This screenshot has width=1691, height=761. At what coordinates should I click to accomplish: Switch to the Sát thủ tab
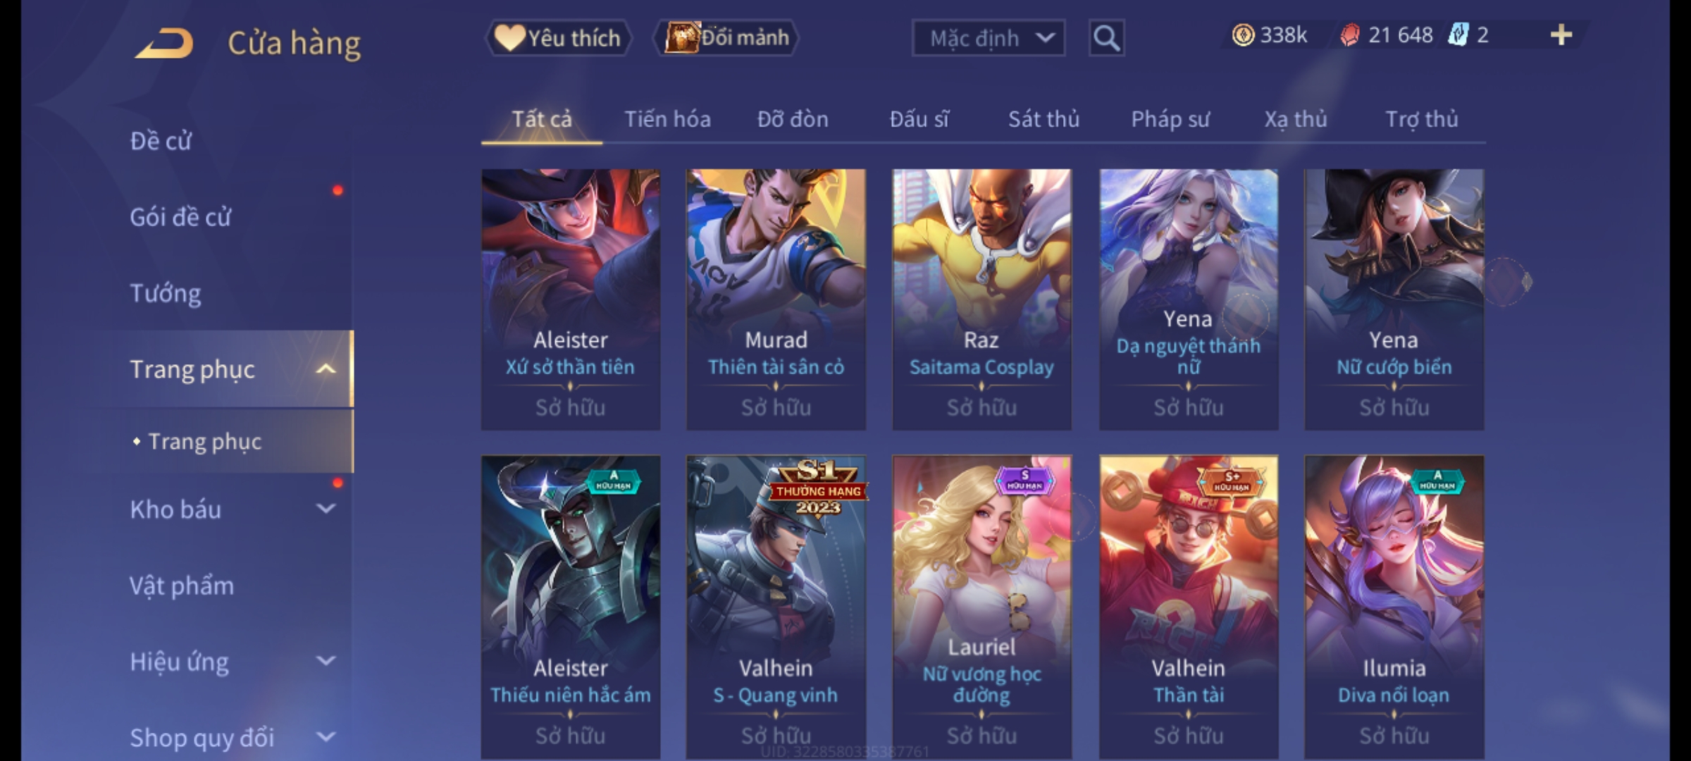(x=1043, y=119)
